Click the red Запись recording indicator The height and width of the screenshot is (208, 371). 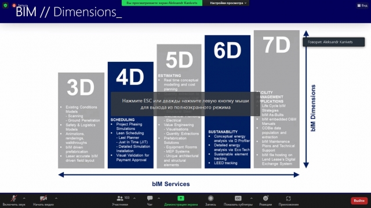(x=14, y=5)
